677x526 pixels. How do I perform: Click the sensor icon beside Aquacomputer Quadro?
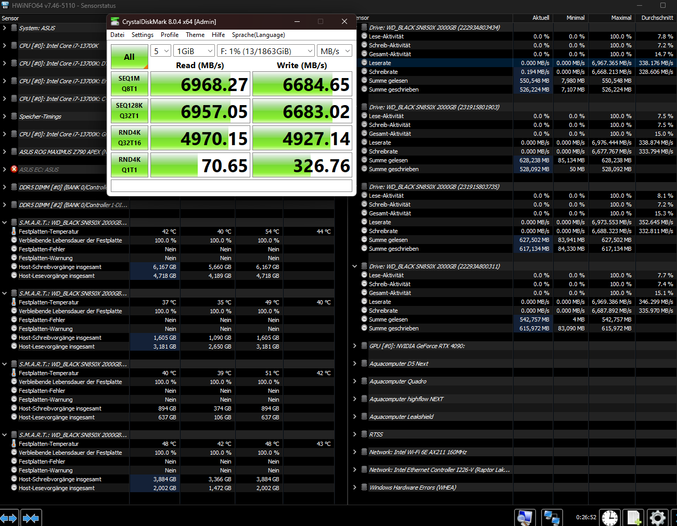[364, 381]
